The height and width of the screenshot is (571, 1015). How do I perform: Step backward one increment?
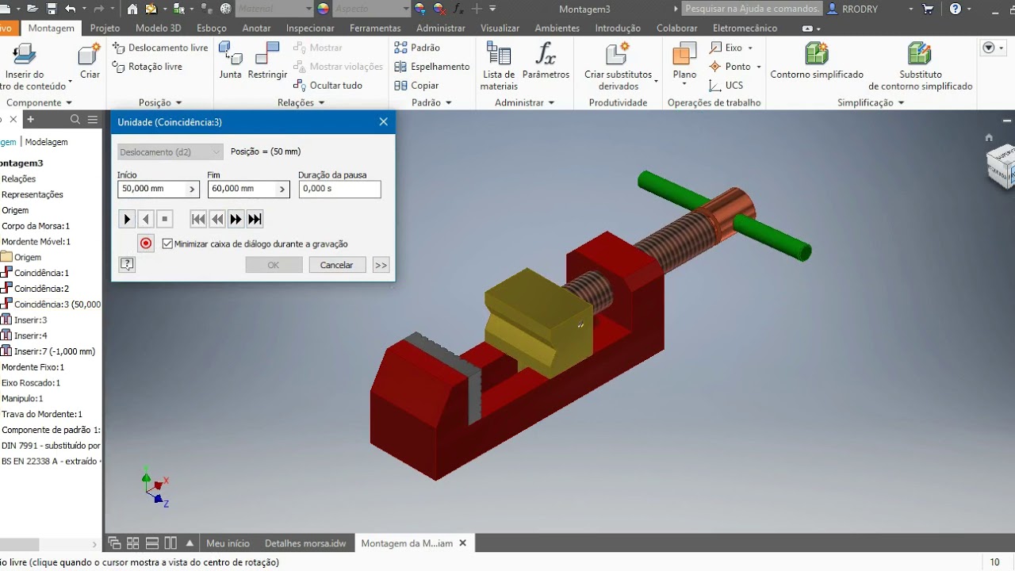pos(217,219)
